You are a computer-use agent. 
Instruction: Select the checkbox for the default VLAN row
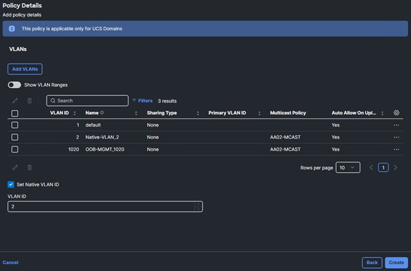(x=15, y=125)
